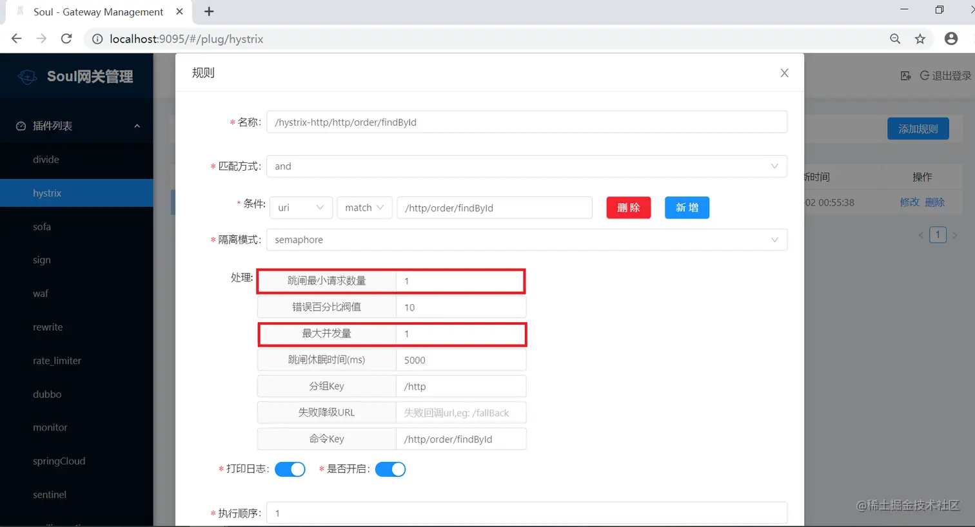Open the browser zoom magnifier icon
The image size is (975, 527).
(x=895, y=39)
